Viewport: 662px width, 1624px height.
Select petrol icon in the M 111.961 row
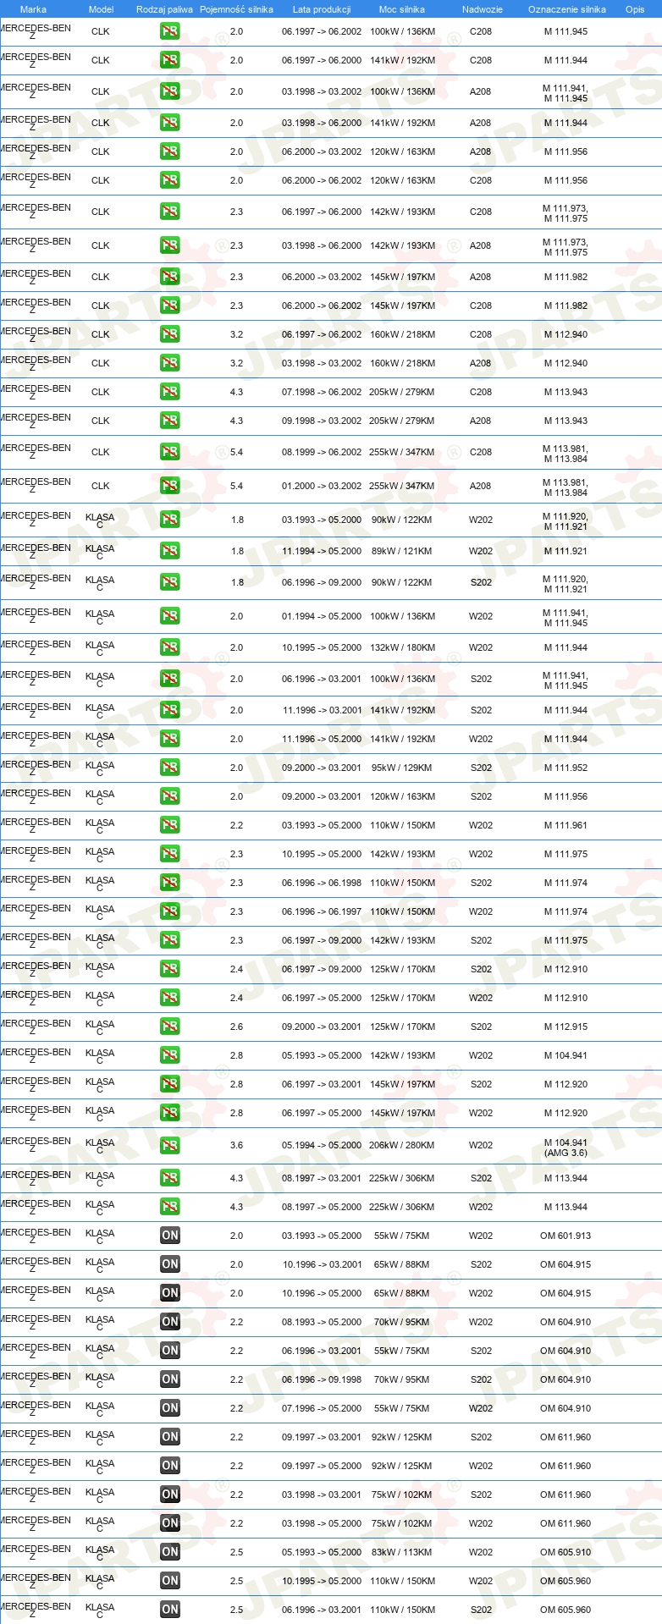170,825
